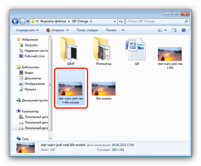Click sidebar scrollbar down arrow
This screenshot has height=166, width=201.
(x=50, y=139)
